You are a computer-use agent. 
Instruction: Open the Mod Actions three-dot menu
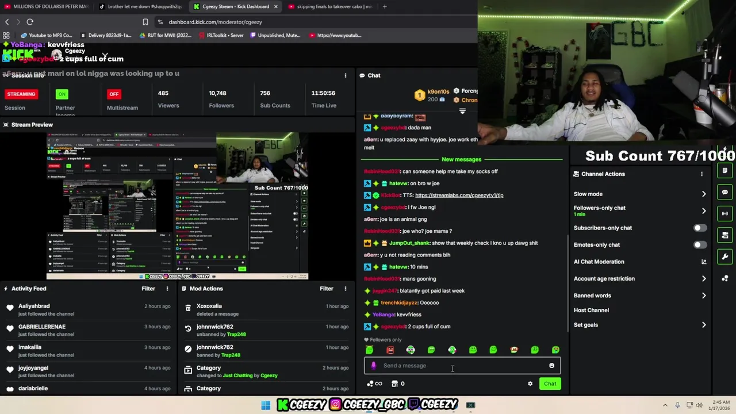click(x=346, y=289)
